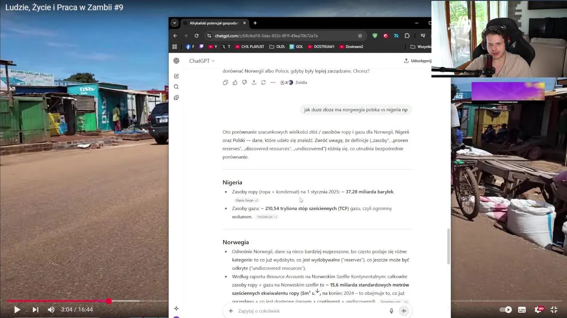The image size is (567, 318).
Task: Open the ChatGPT model selector dropdown
Action: click(x=202, y=61)
